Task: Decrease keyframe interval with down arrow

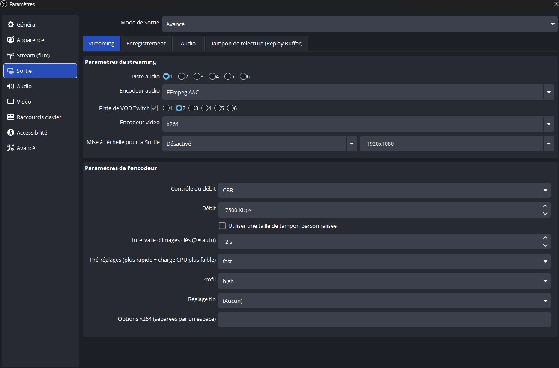Action: tap(545, 245)
